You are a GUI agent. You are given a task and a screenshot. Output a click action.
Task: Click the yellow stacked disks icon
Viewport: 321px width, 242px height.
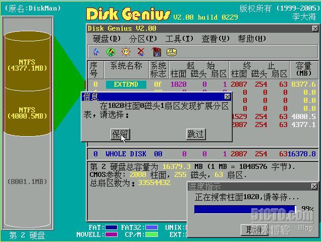[x=172, y=51]
